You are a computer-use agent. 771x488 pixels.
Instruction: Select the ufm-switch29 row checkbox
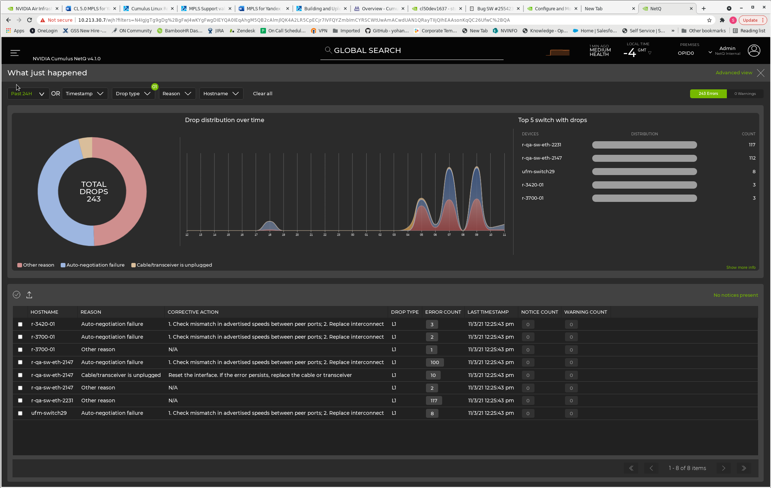coord(20,413)
